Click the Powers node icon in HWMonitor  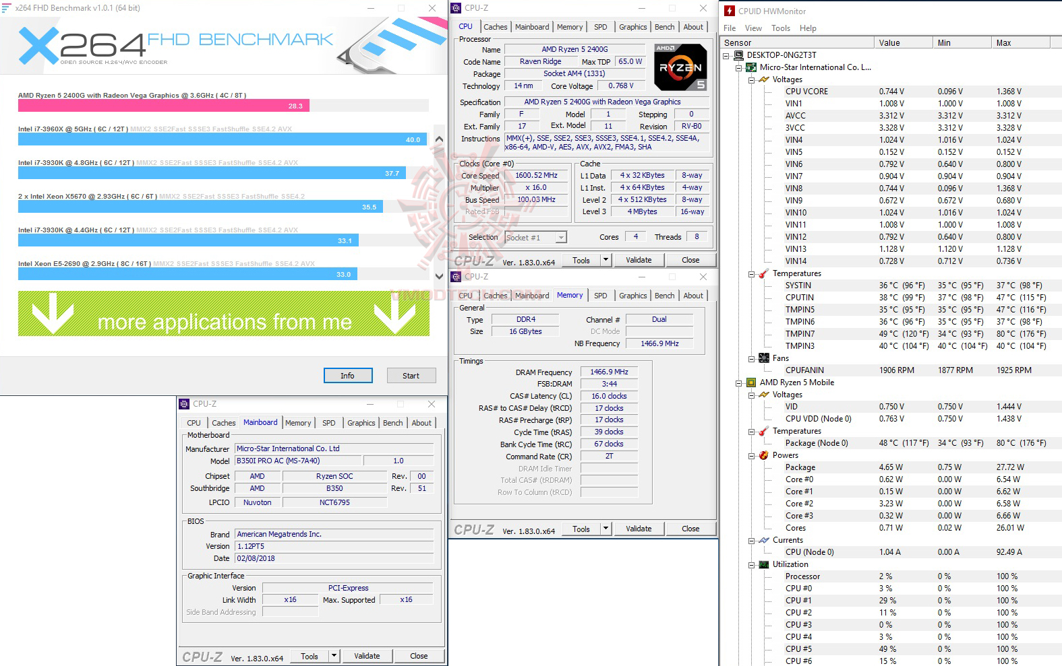tap(764, 455)
